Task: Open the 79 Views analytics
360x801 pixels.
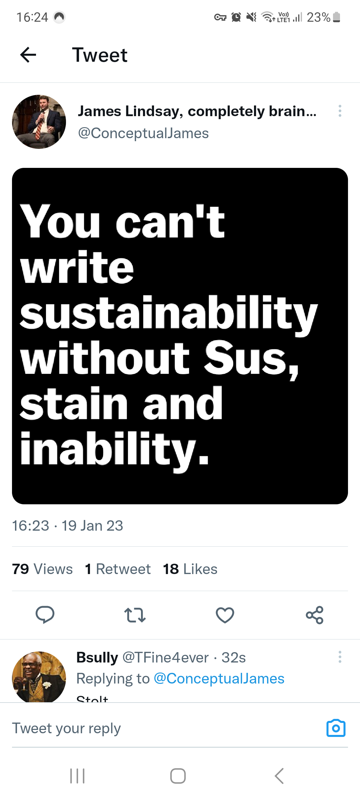Action: 42,569
